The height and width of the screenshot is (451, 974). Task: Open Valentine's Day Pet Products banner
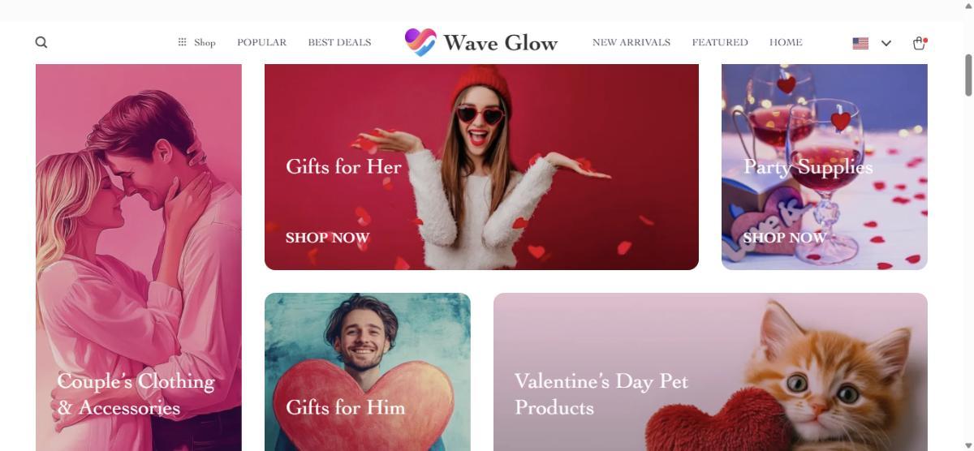710,372
